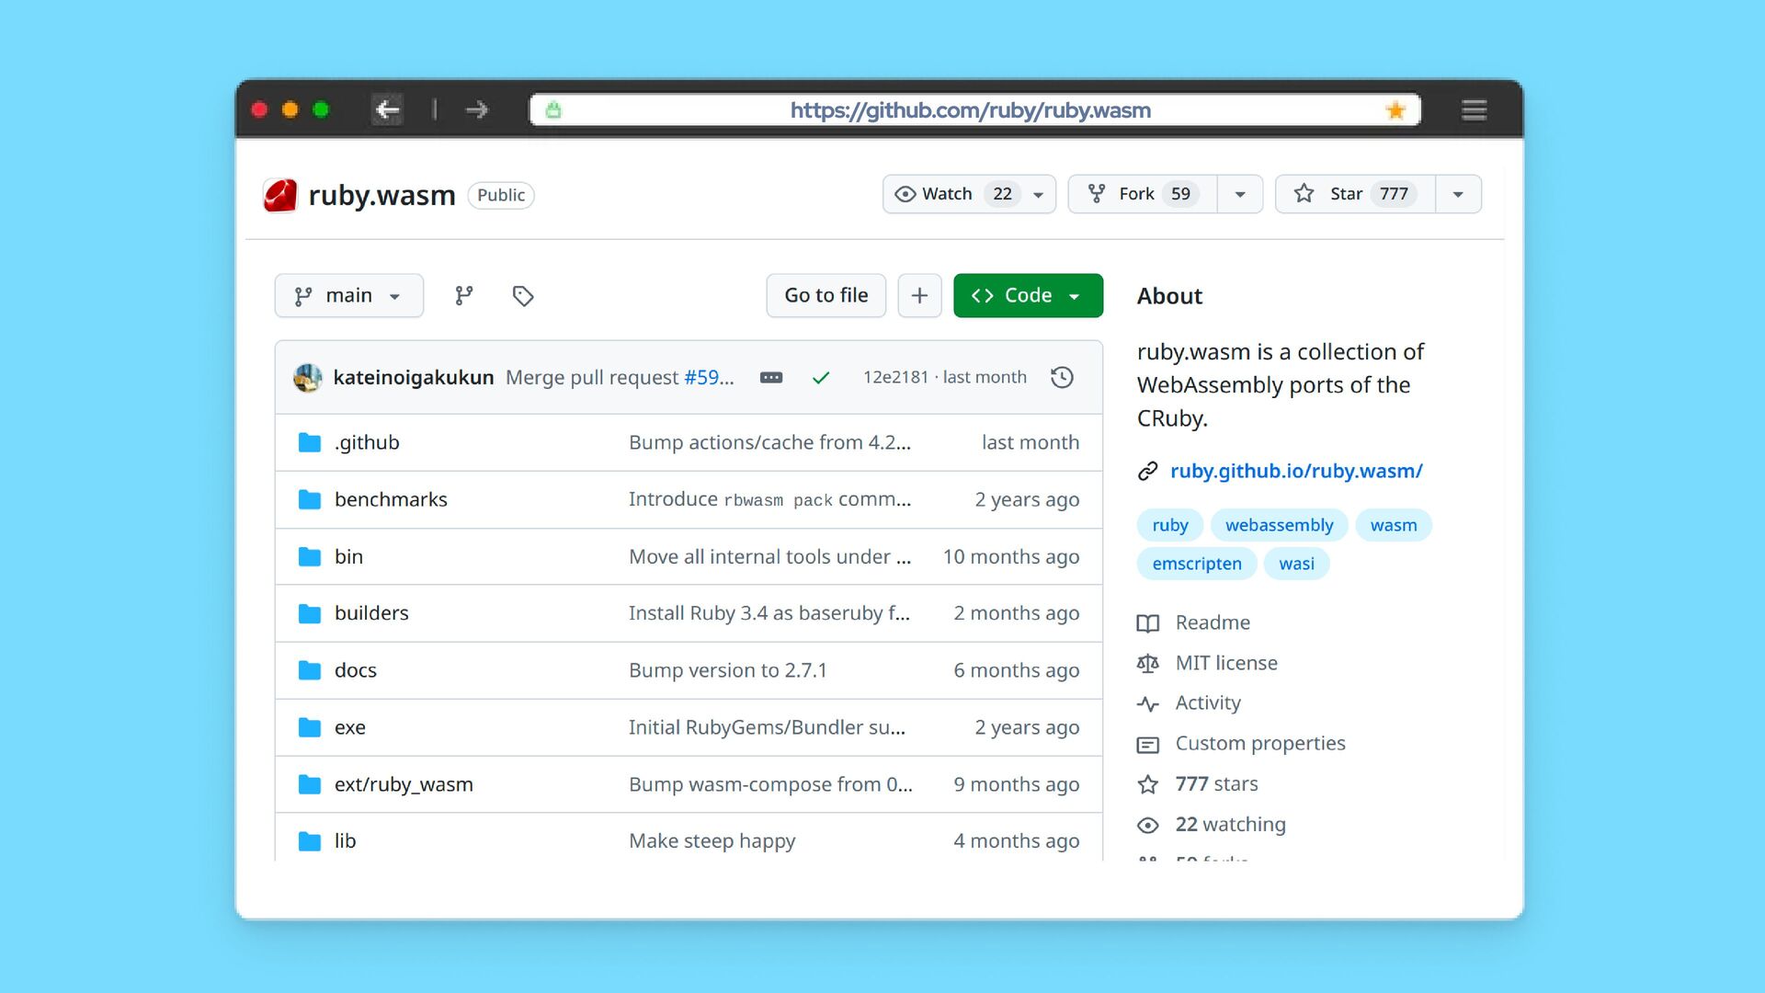This screenshot has height=993, width=1765.
Task: Open the Fork options dropdown arrow
Action: 1239,194
